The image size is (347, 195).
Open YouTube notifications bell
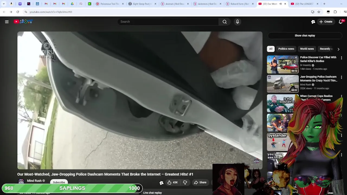point(341,22)
